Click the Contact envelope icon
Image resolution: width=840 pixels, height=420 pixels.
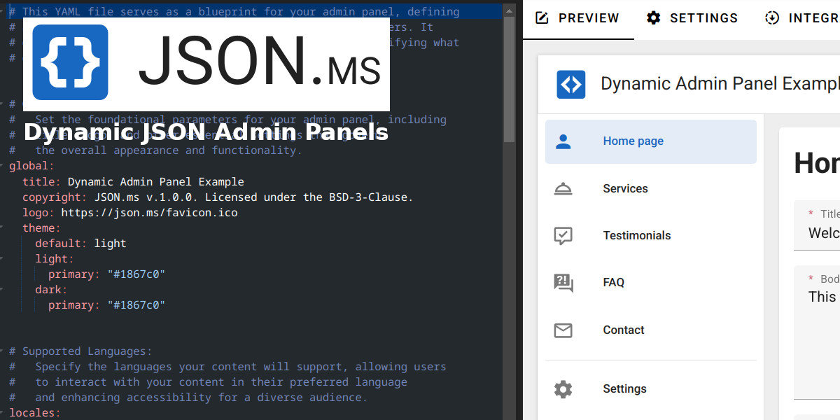click(563, 330)
